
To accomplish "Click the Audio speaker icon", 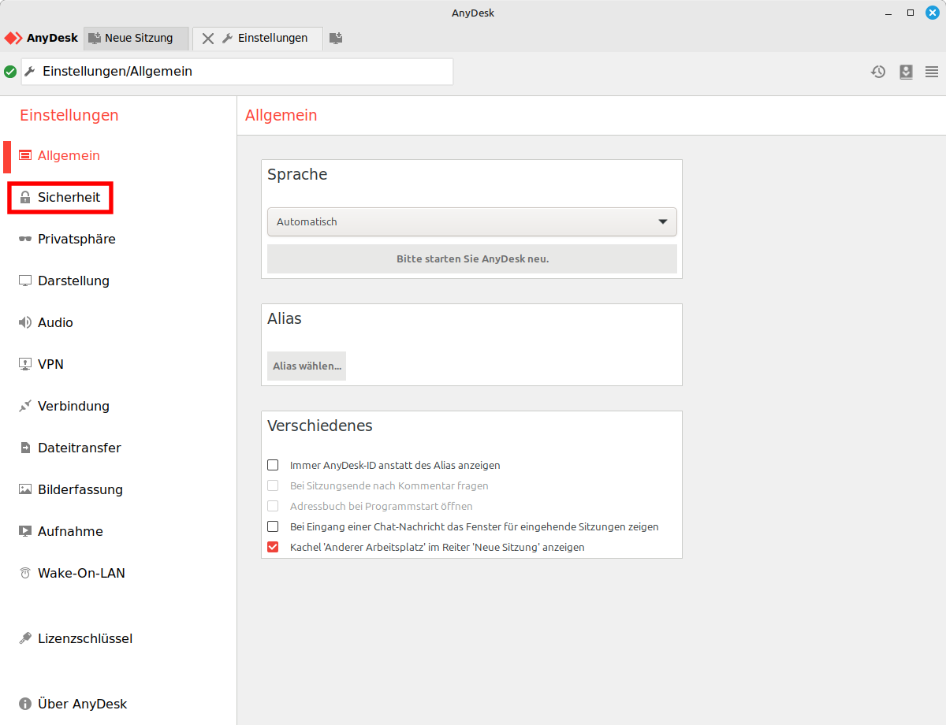I will [25, 322].
